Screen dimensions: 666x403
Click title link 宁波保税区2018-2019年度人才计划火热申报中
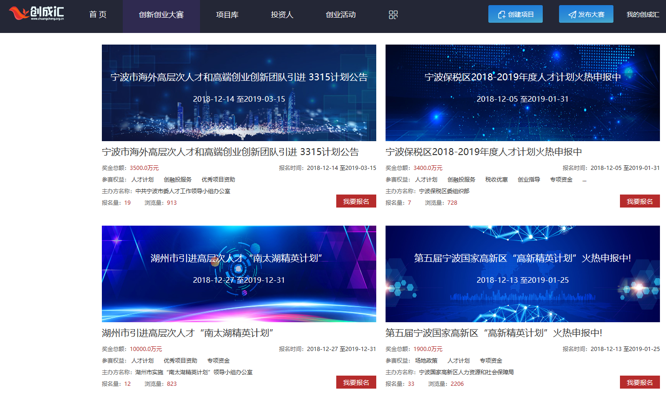pos(483,152)
